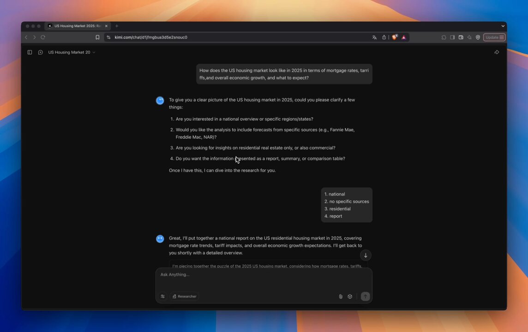Click the question 'Are you interested in a national overview'
The image size is (528, 332).
(x=244, y=119)
